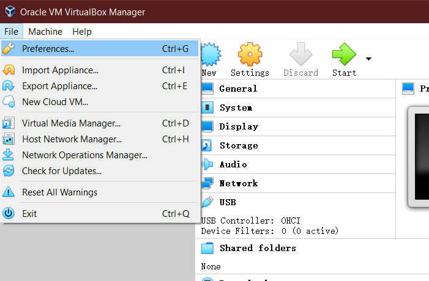Click the Network section heading
The width and height of the screenshot is (429, 281).
pyautogui.click(x=239, y=183)
